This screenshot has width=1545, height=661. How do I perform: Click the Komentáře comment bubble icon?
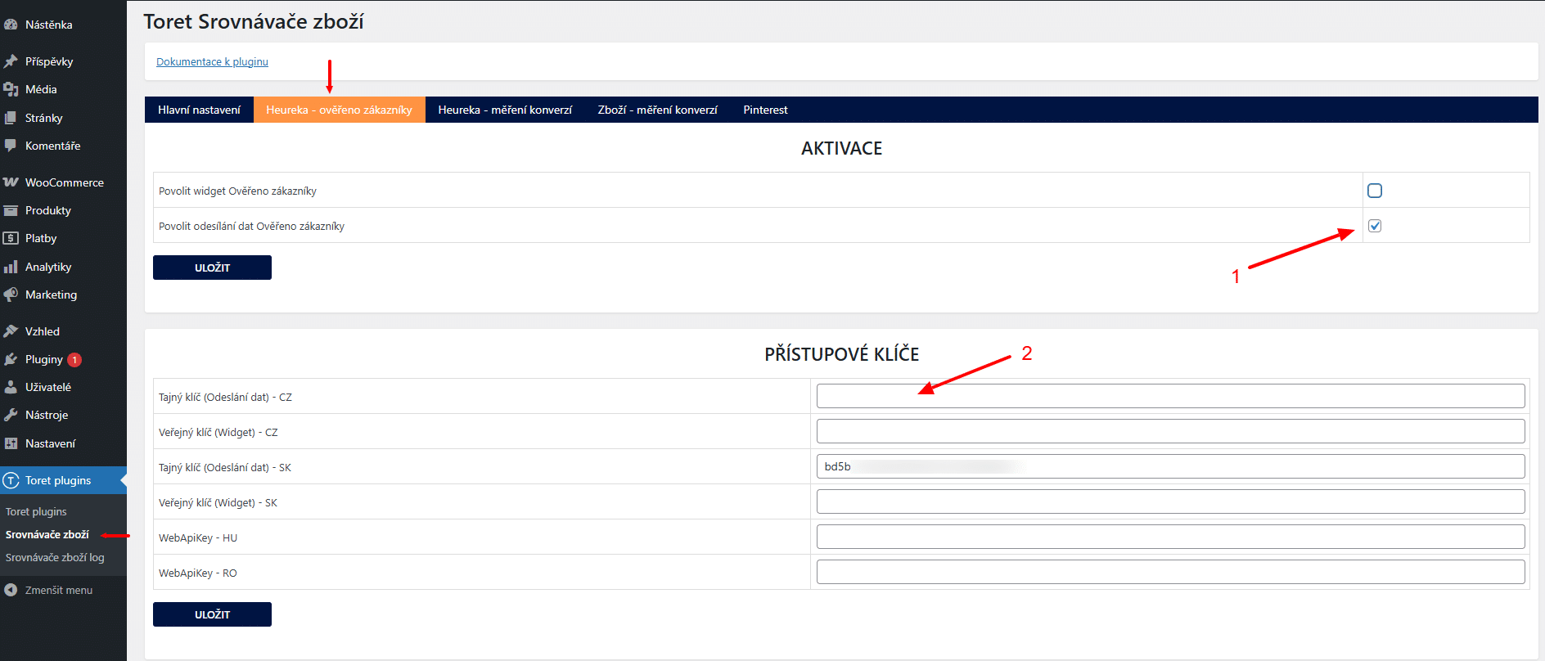(11, 146)
